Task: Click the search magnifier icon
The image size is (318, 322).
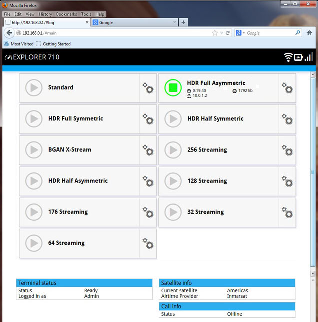Action: point(298,33)
